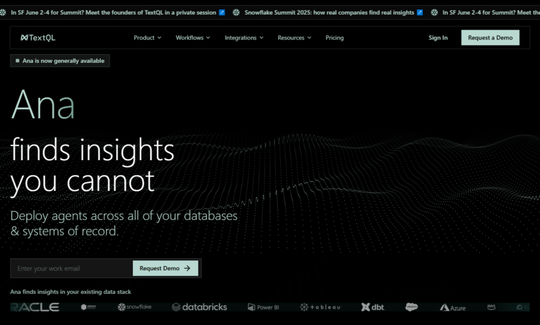Expand the Resources menu

pos(294,38)
